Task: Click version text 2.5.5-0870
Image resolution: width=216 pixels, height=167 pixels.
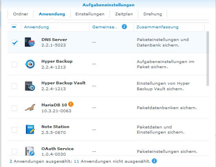Action: pyautogui.click(x=54, y=132)
